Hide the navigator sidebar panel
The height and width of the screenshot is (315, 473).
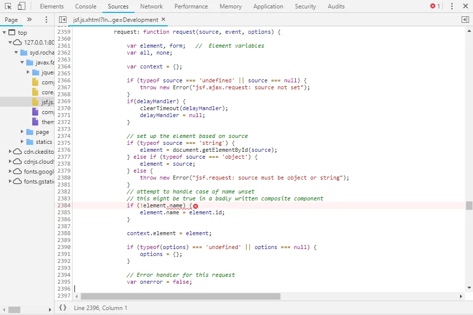coord(63,20)
